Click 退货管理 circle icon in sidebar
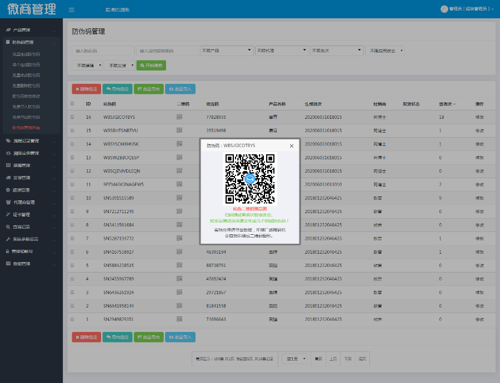 coord(8,190)
